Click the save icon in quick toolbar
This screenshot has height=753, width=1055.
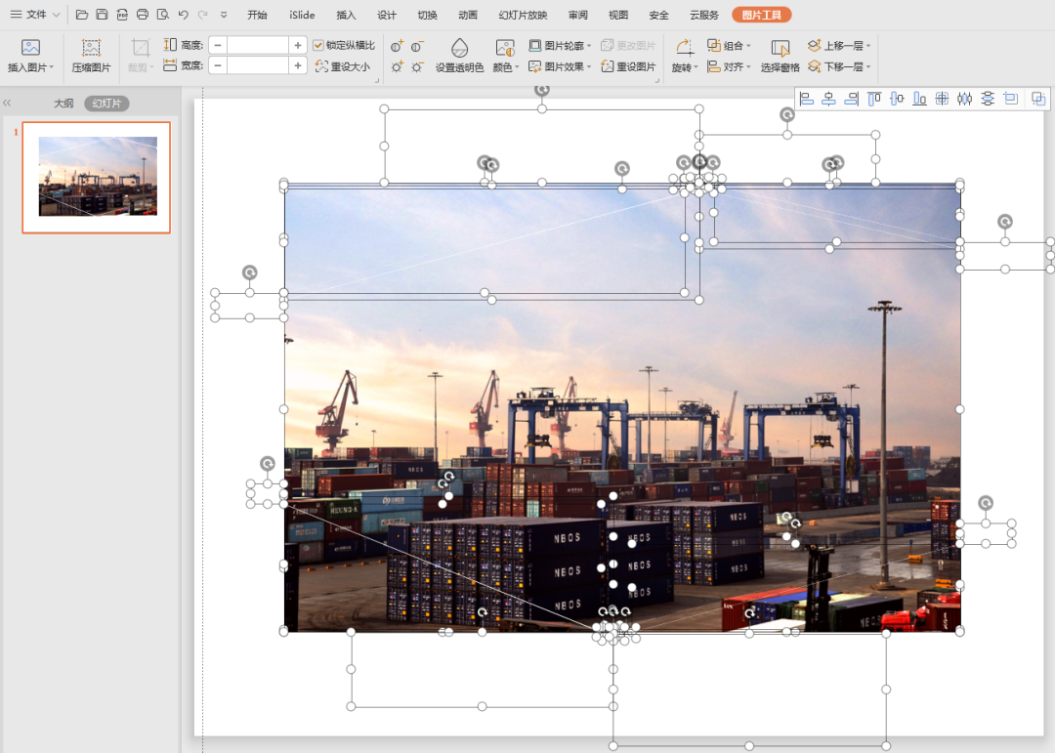102,14
